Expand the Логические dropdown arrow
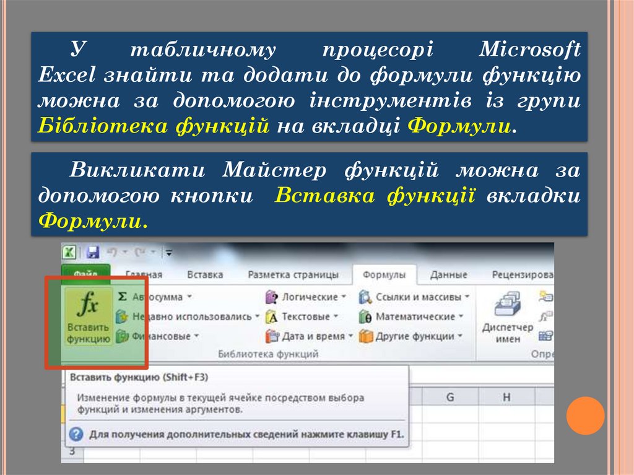The width and height of the screenshot is (634, 475). coord(344,297)
